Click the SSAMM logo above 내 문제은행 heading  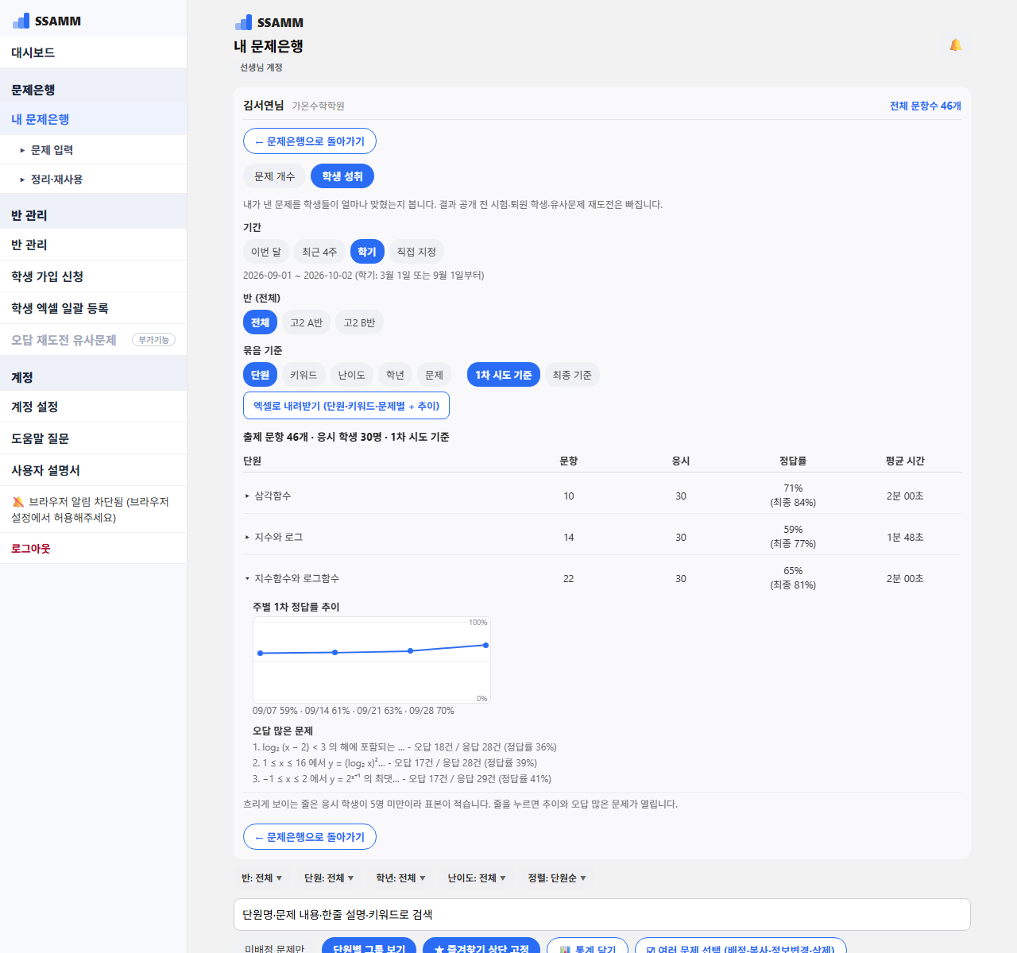pos(269,22)
